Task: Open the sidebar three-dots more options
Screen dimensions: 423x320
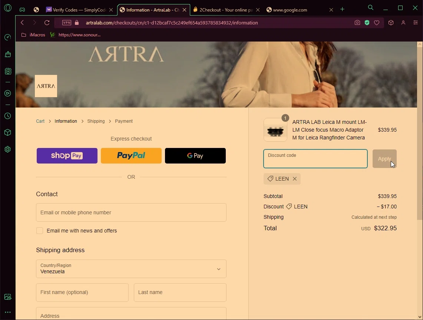Action: [x=8, y=312]
